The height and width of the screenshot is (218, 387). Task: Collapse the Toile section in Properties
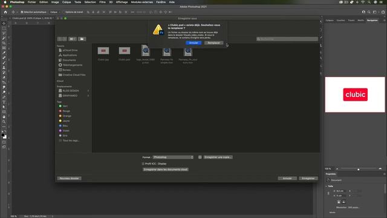pos(327,186)
